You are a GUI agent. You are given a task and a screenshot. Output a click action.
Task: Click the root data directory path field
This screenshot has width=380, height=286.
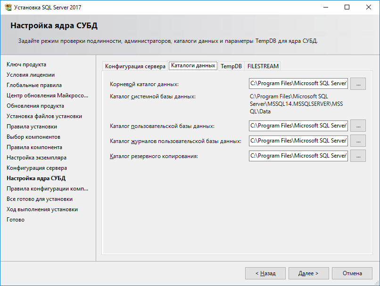coord(298,84)
